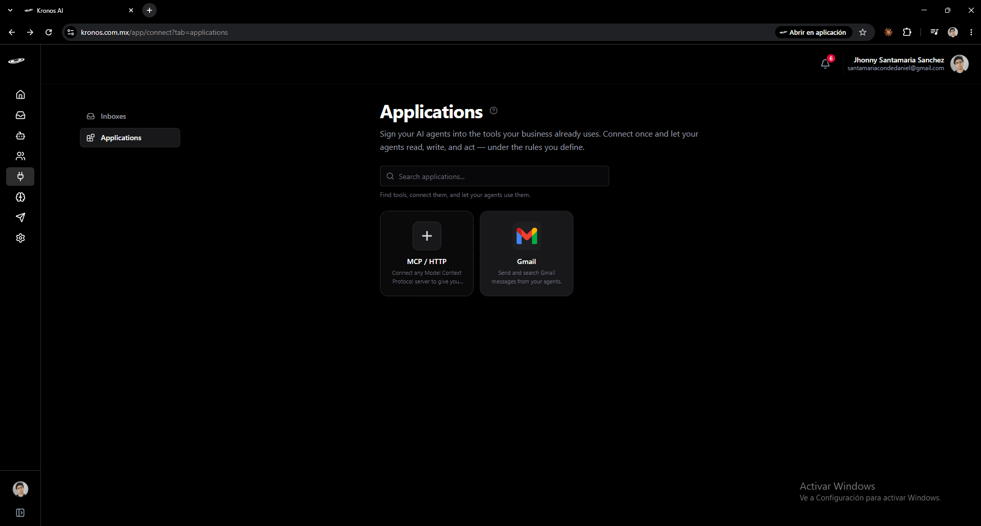Open the Home icon in sidebar
This screenshot has width=981, height=526.
(x=20, y=95)
